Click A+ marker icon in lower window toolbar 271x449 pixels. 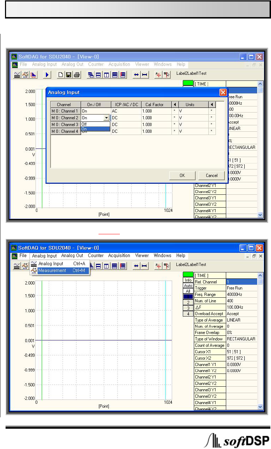[158, 265]
